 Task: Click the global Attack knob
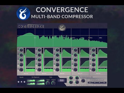tap(71, 78)
